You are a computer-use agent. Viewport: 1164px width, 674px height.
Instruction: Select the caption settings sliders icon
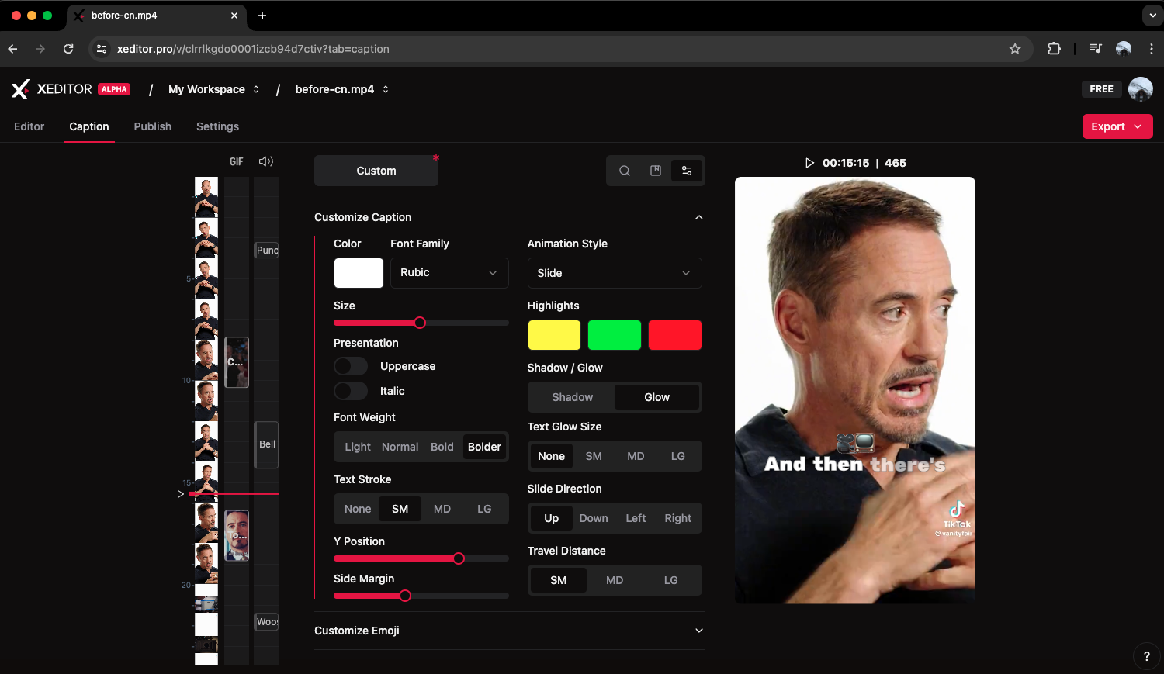coord(687,171)
